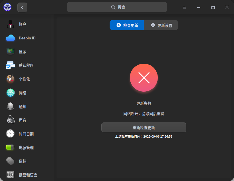Select the 鼠标 sidebar label
The image size is (234, 181).
pyautogui.click(x=22, y=161)
